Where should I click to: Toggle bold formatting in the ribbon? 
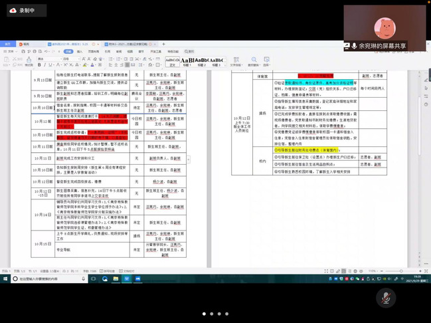pyautogui.click(x=40, y=65)
